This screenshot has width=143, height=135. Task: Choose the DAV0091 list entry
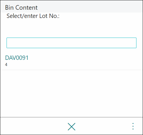click(x=71, y=61)
